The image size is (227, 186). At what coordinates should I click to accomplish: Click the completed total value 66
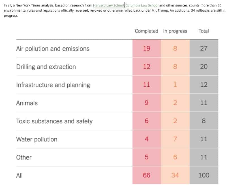[x=147, y=175]
